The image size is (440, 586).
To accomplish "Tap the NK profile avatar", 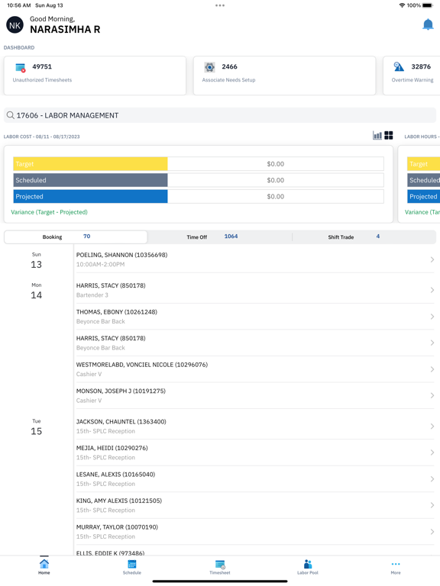I will click(15, 25).
